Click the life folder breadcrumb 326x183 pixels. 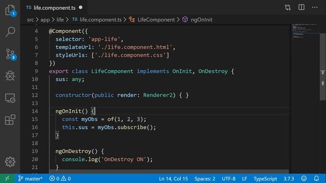click(60, 20)
